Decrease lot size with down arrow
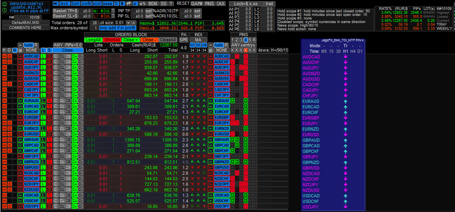This screenshot has width=455, height=212. coord(128,23)
